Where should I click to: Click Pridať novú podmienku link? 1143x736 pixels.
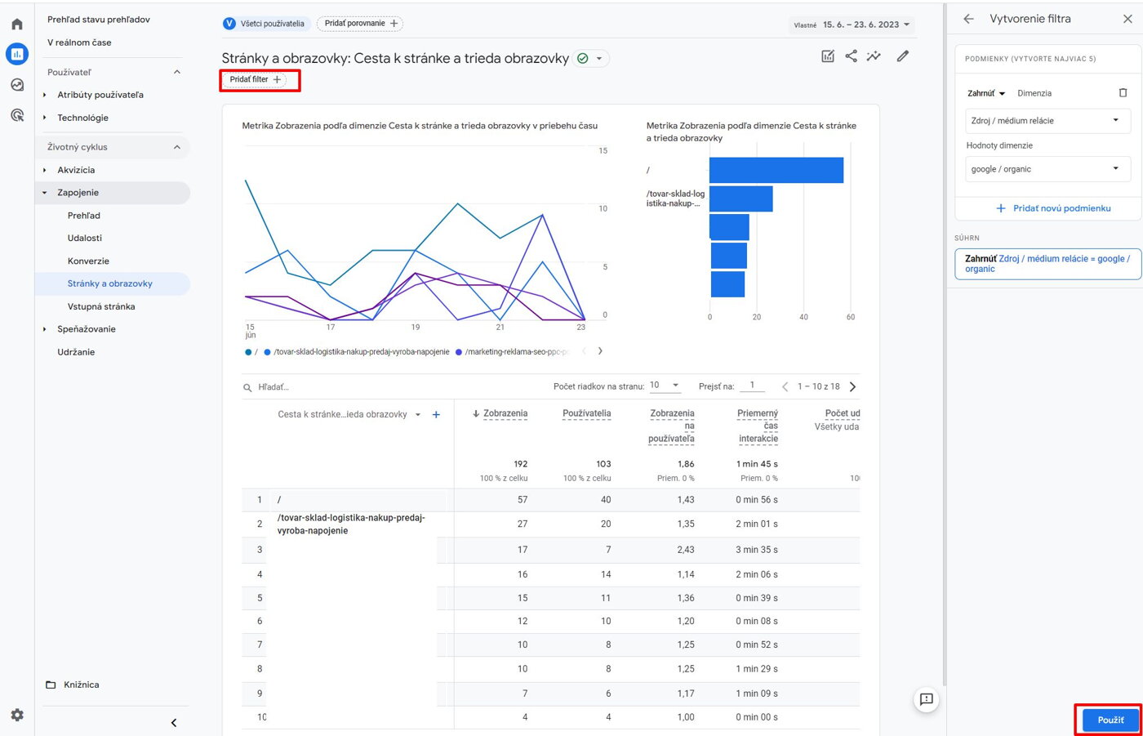tap(1053, 208)
